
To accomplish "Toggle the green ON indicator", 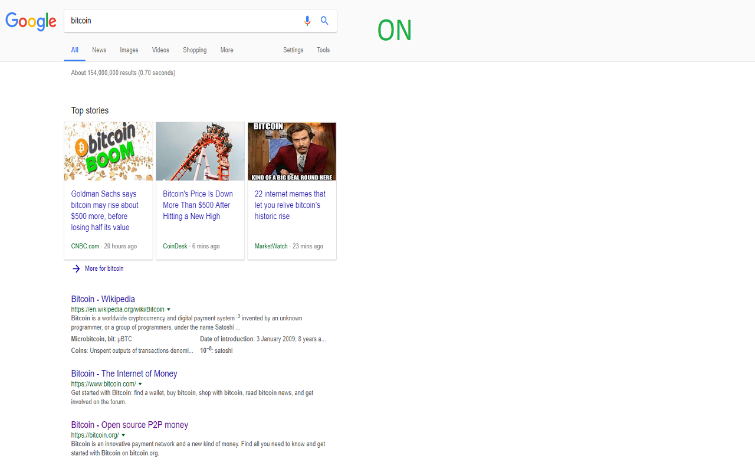I will 395,31.
